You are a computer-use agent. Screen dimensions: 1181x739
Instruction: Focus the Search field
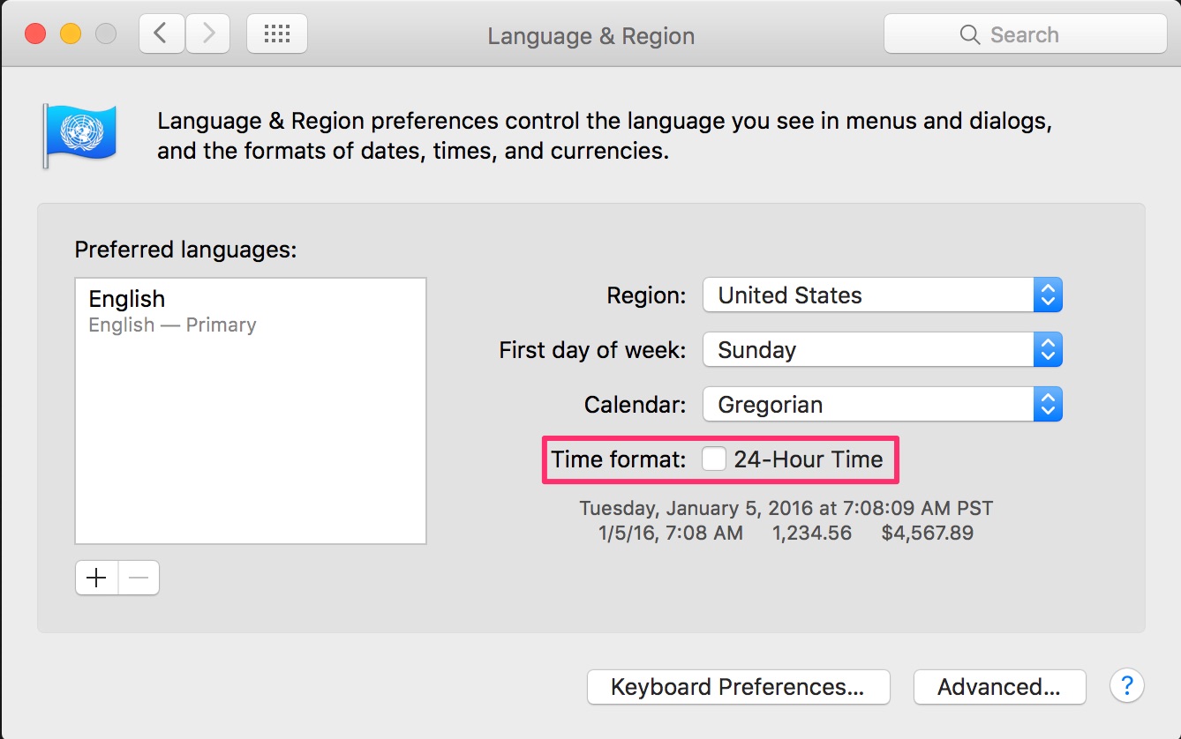tap(1026, 35)
